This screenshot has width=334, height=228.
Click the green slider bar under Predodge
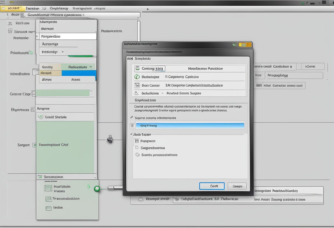tap(82, 56)
